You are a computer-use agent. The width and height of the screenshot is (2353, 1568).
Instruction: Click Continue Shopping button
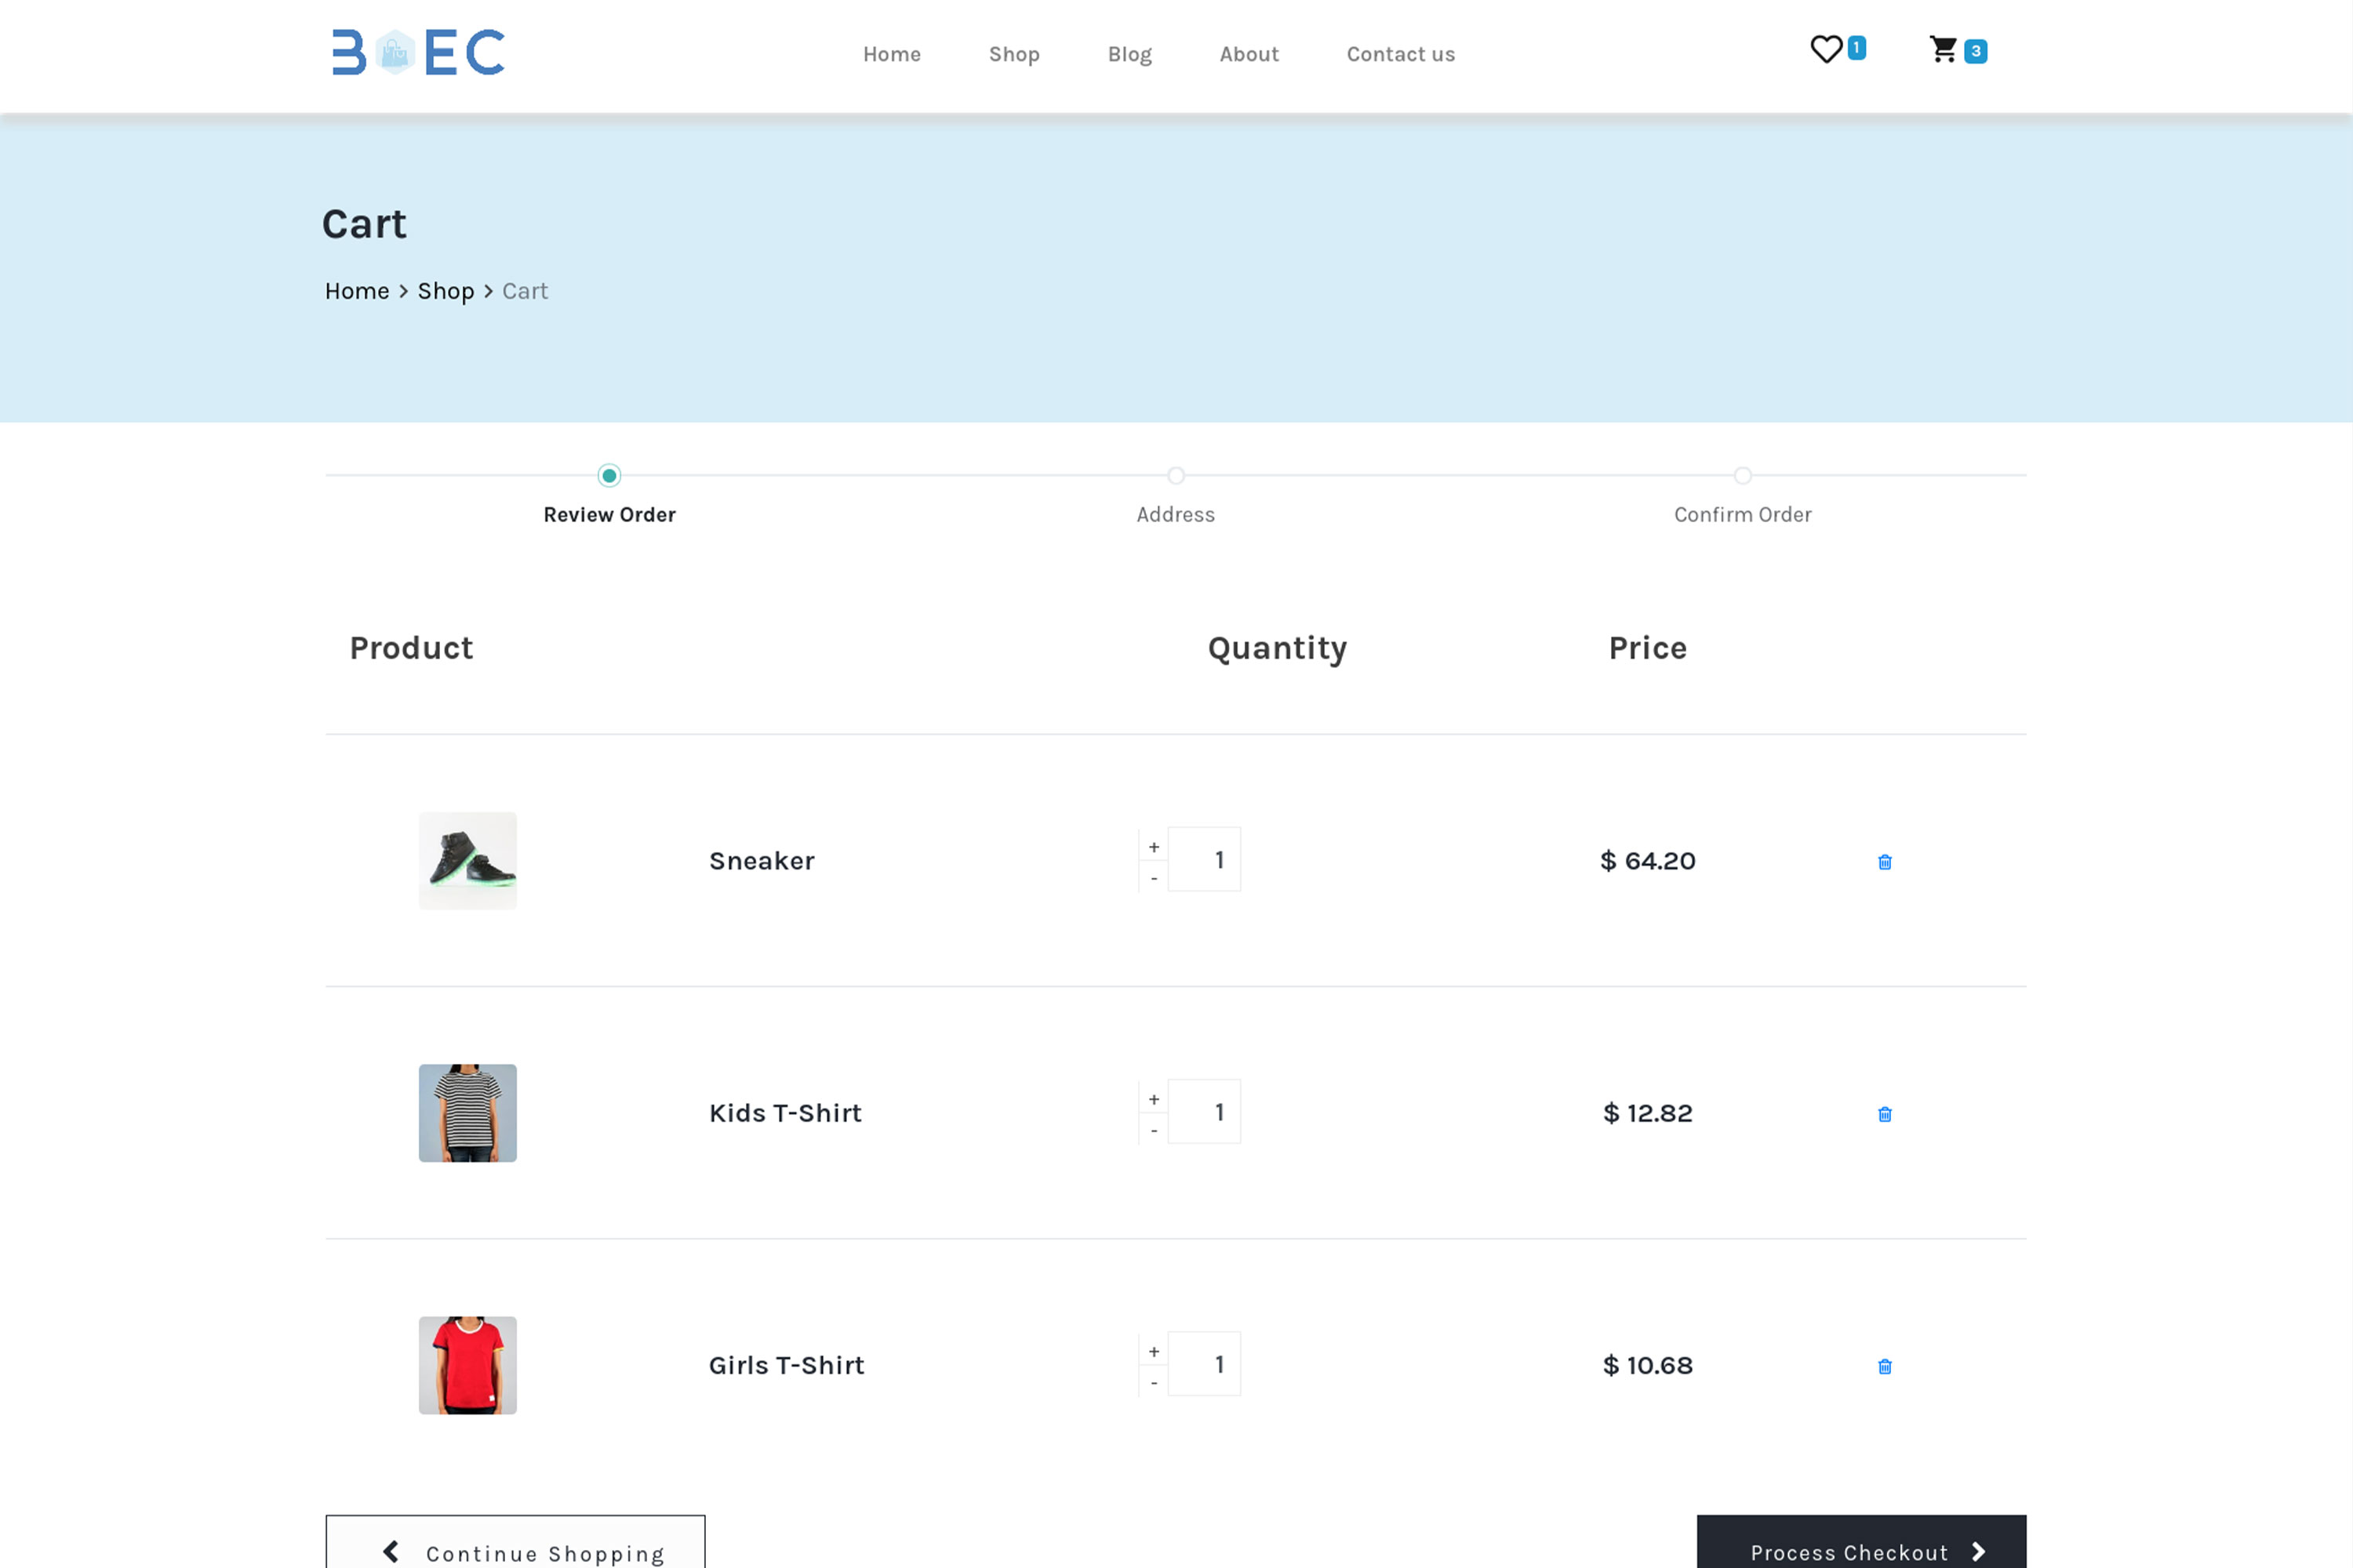(515, 1550)
